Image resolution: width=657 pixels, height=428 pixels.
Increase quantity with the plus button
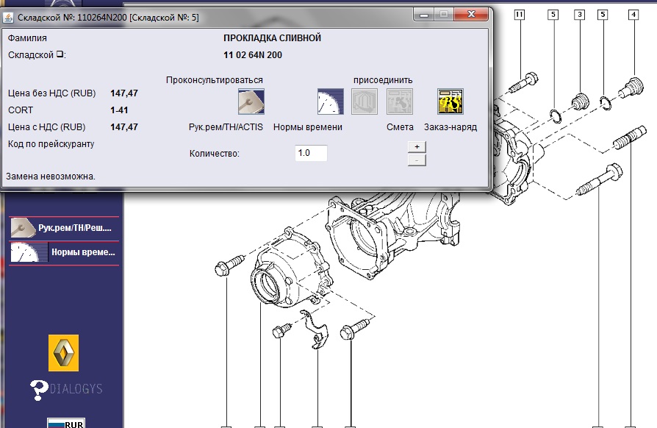[417, 146]
